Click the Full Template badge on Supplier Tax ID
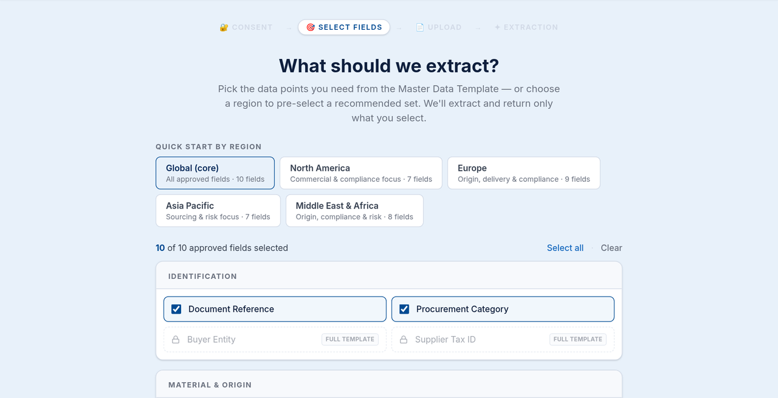Image resolution: width=778 pixels, height=398 pixels. 578,340
